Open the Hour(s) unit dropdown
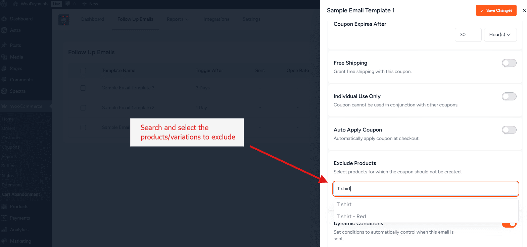Viewport: 527px width, 247px height. 500,35
